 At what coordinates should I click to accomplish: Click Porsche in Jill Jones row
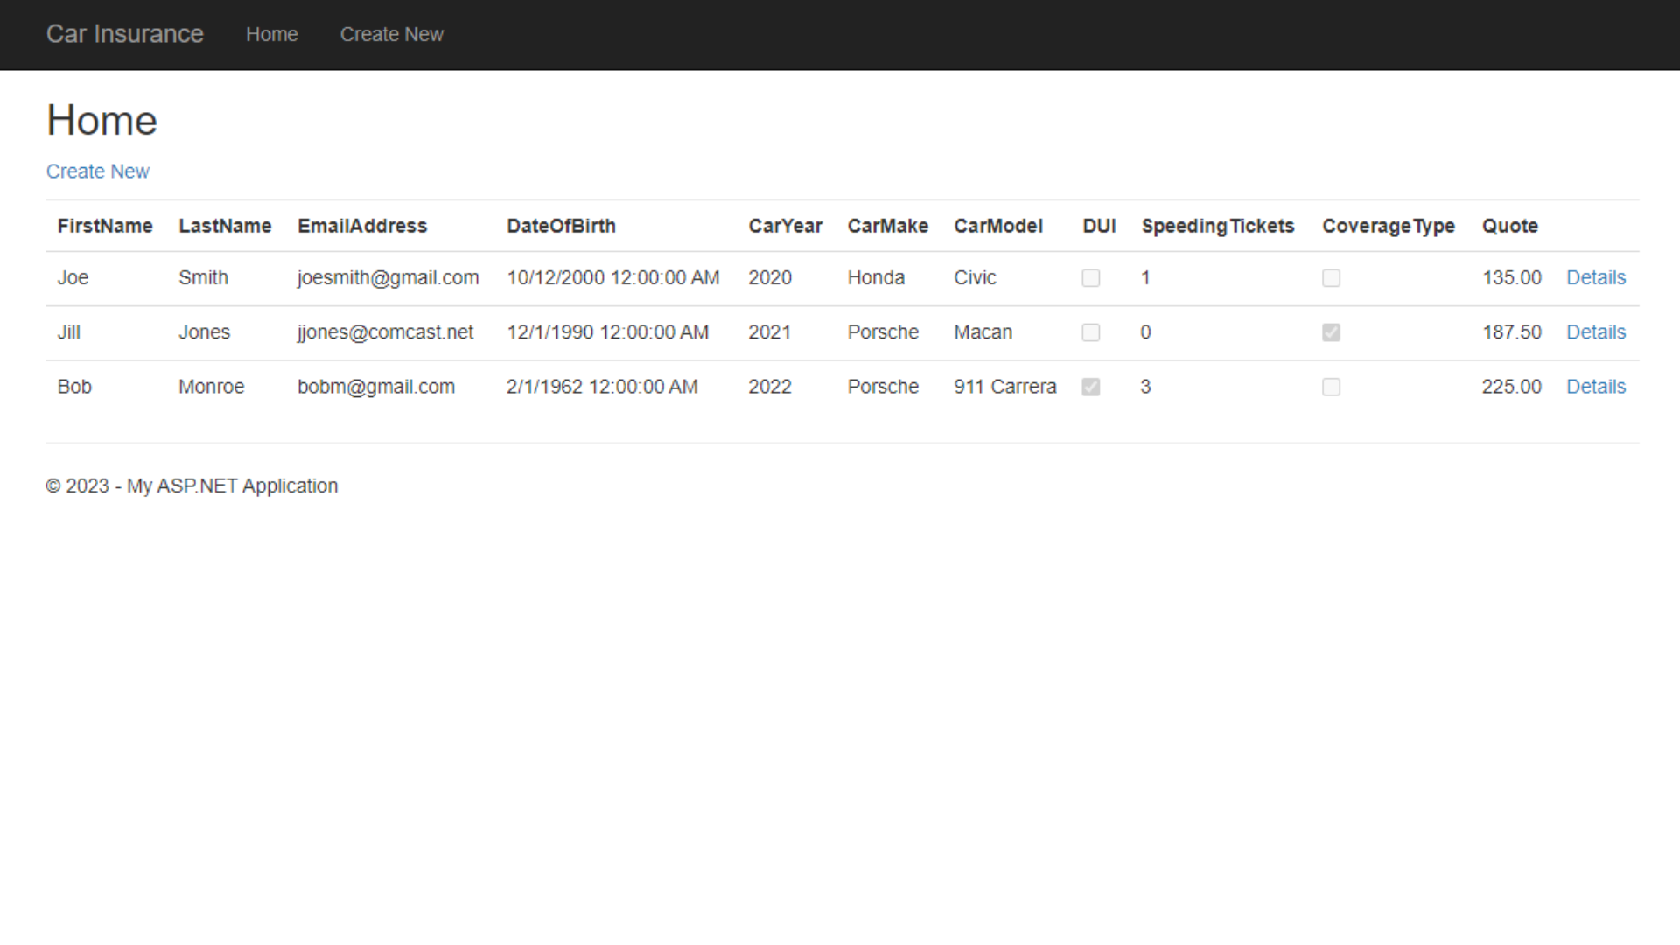883,332
